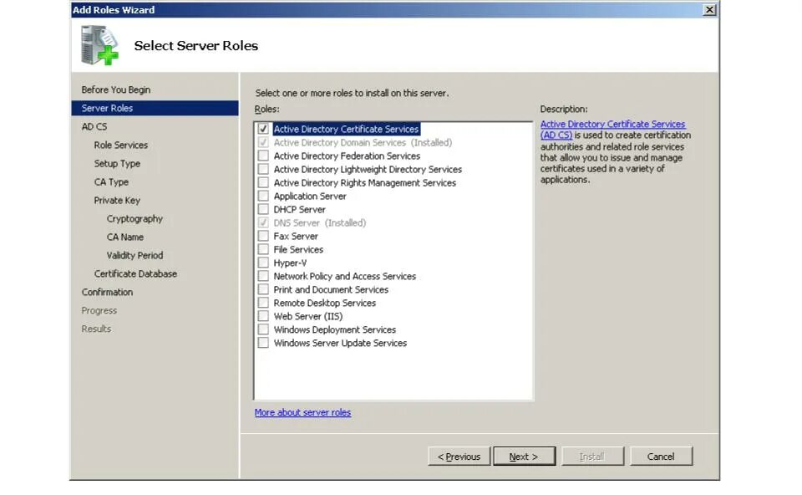Enable the DHCP Server role checkbox
802x495 pixels.
tap(263, 209)
